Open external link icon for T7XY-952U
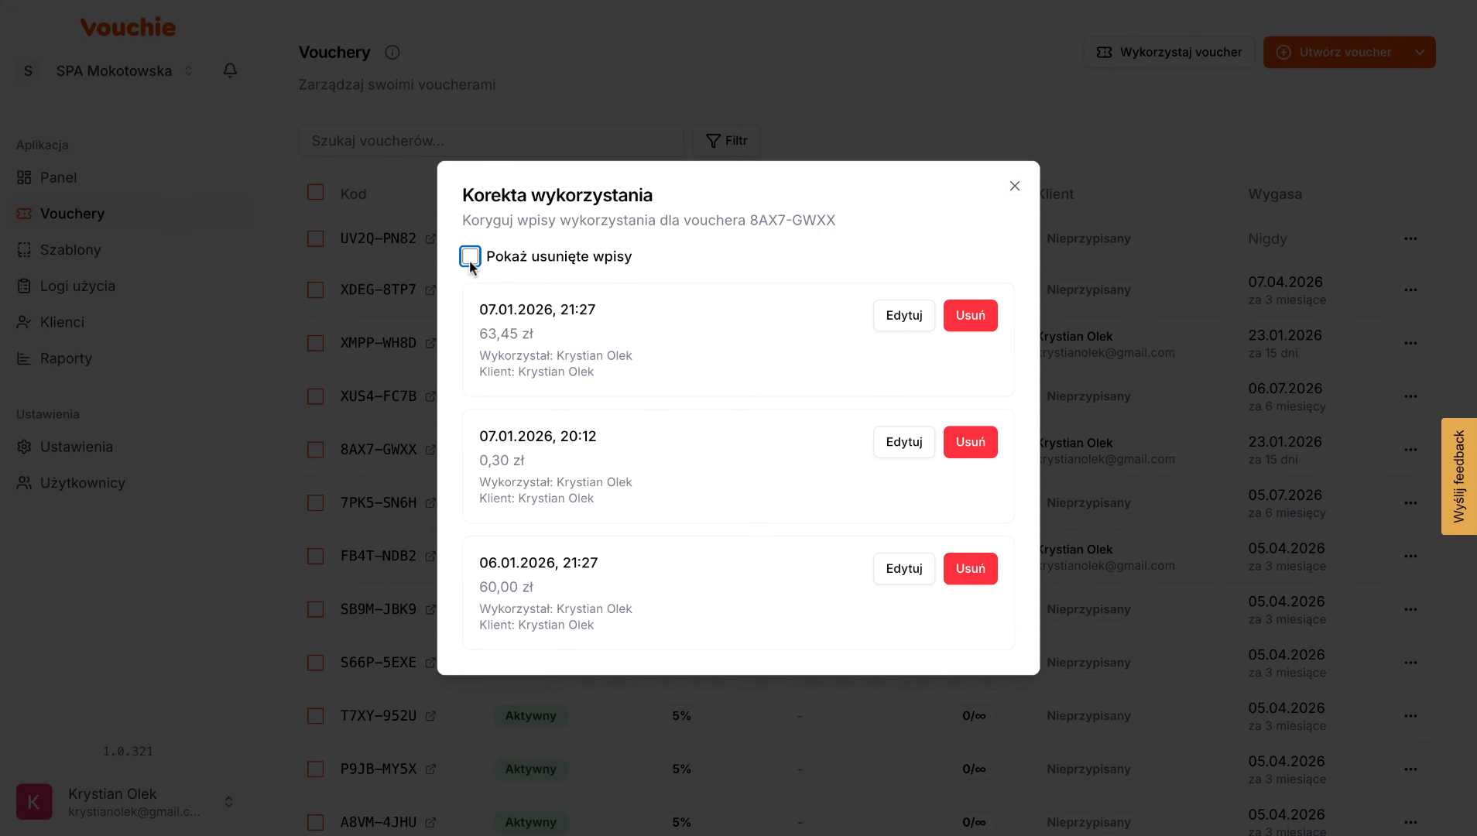The image size is (1477, 836). [x=430, y=716]
